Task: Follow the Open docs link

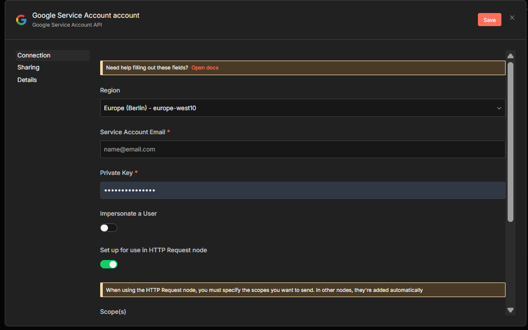Action: 205,68
